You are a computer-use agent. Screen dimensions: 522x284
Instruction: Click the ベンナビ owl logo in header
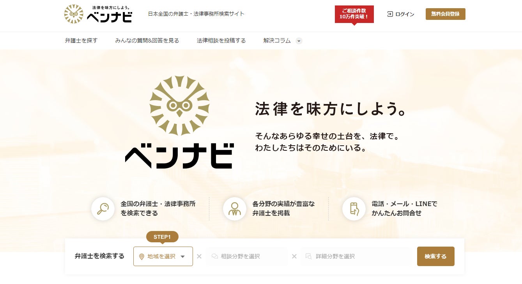(x=98, y=14)
